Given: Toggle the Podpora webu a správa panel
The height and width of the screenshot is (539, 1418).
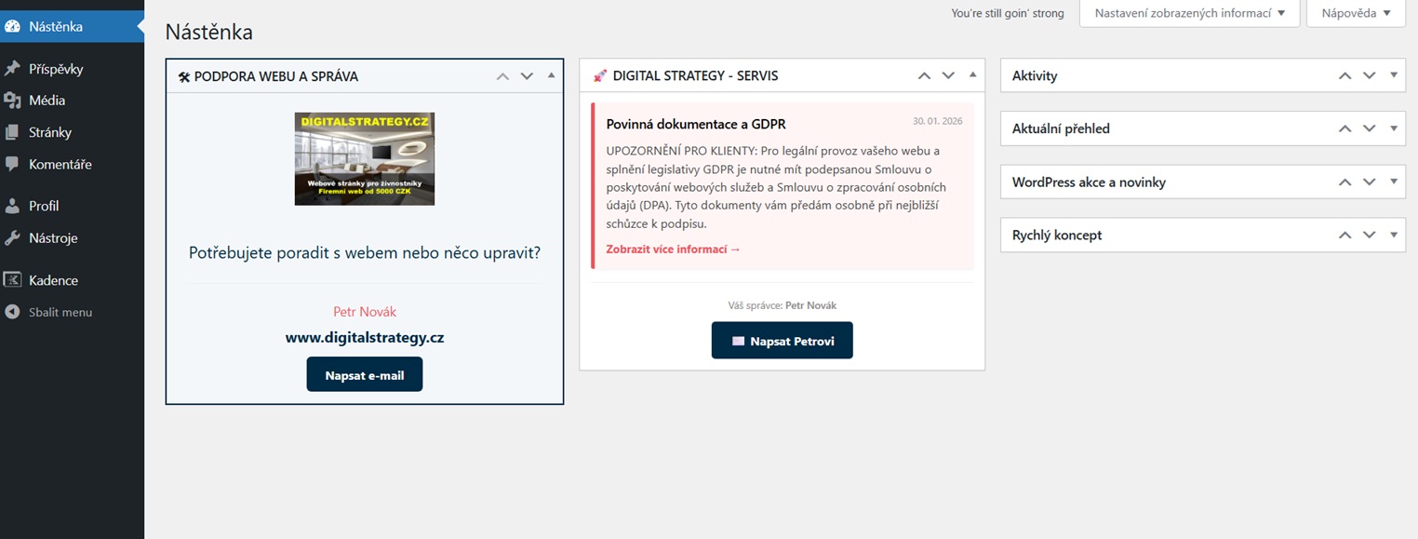Looking at the screenshot, I should click(551, 75).
